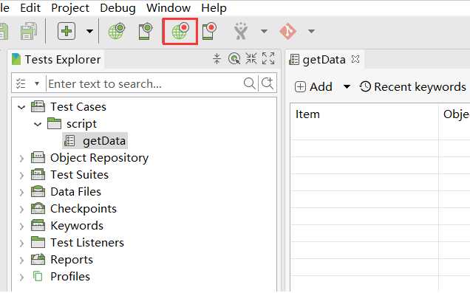The image size is (470, 293).
Task: Select the Reports folder label
Action: [x=72, y=260]
